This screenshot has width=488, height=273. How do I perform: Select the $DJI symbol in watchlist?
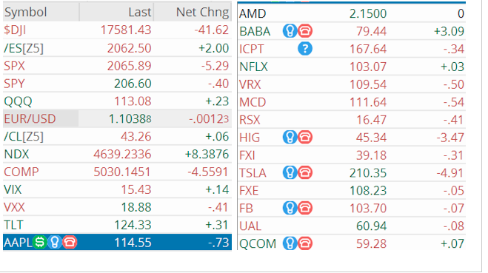[15, 30]
